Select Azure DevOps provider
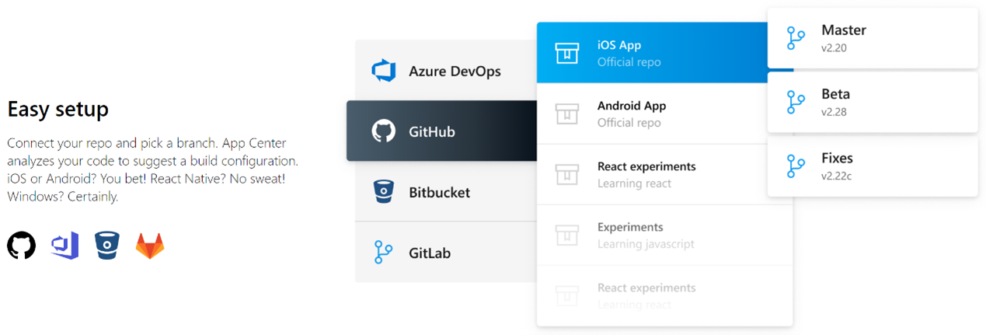This screenshot has width=986, height=335. 446,71
